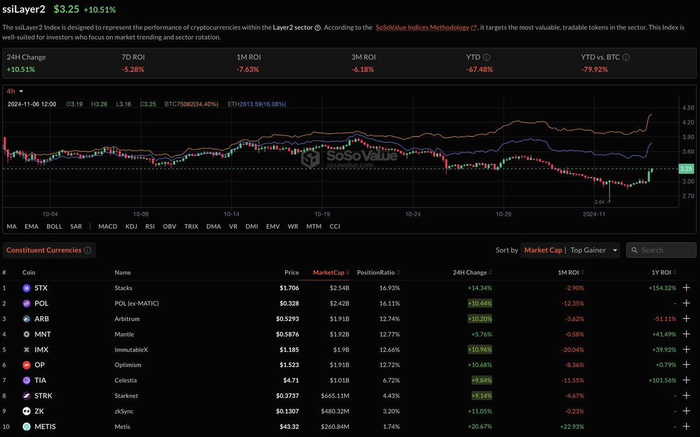Toggle the OBV indicator
The image size is (700, 437).
tap(170, 226)
